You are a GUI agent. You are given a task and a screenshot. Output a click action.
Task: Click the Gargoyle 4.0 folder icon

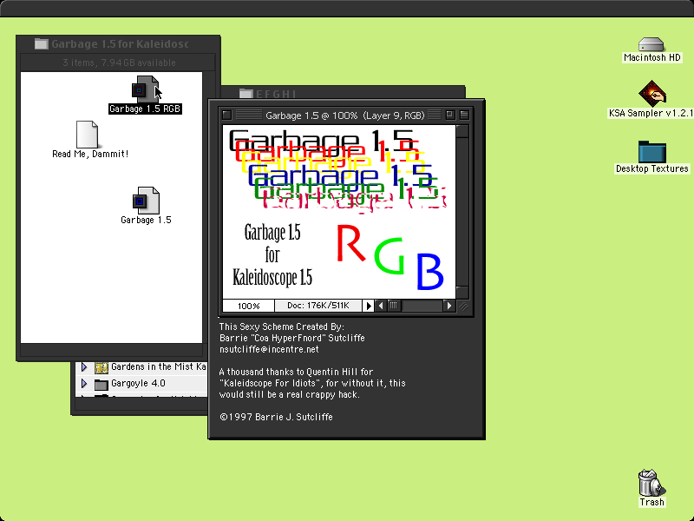coord(101,384)
